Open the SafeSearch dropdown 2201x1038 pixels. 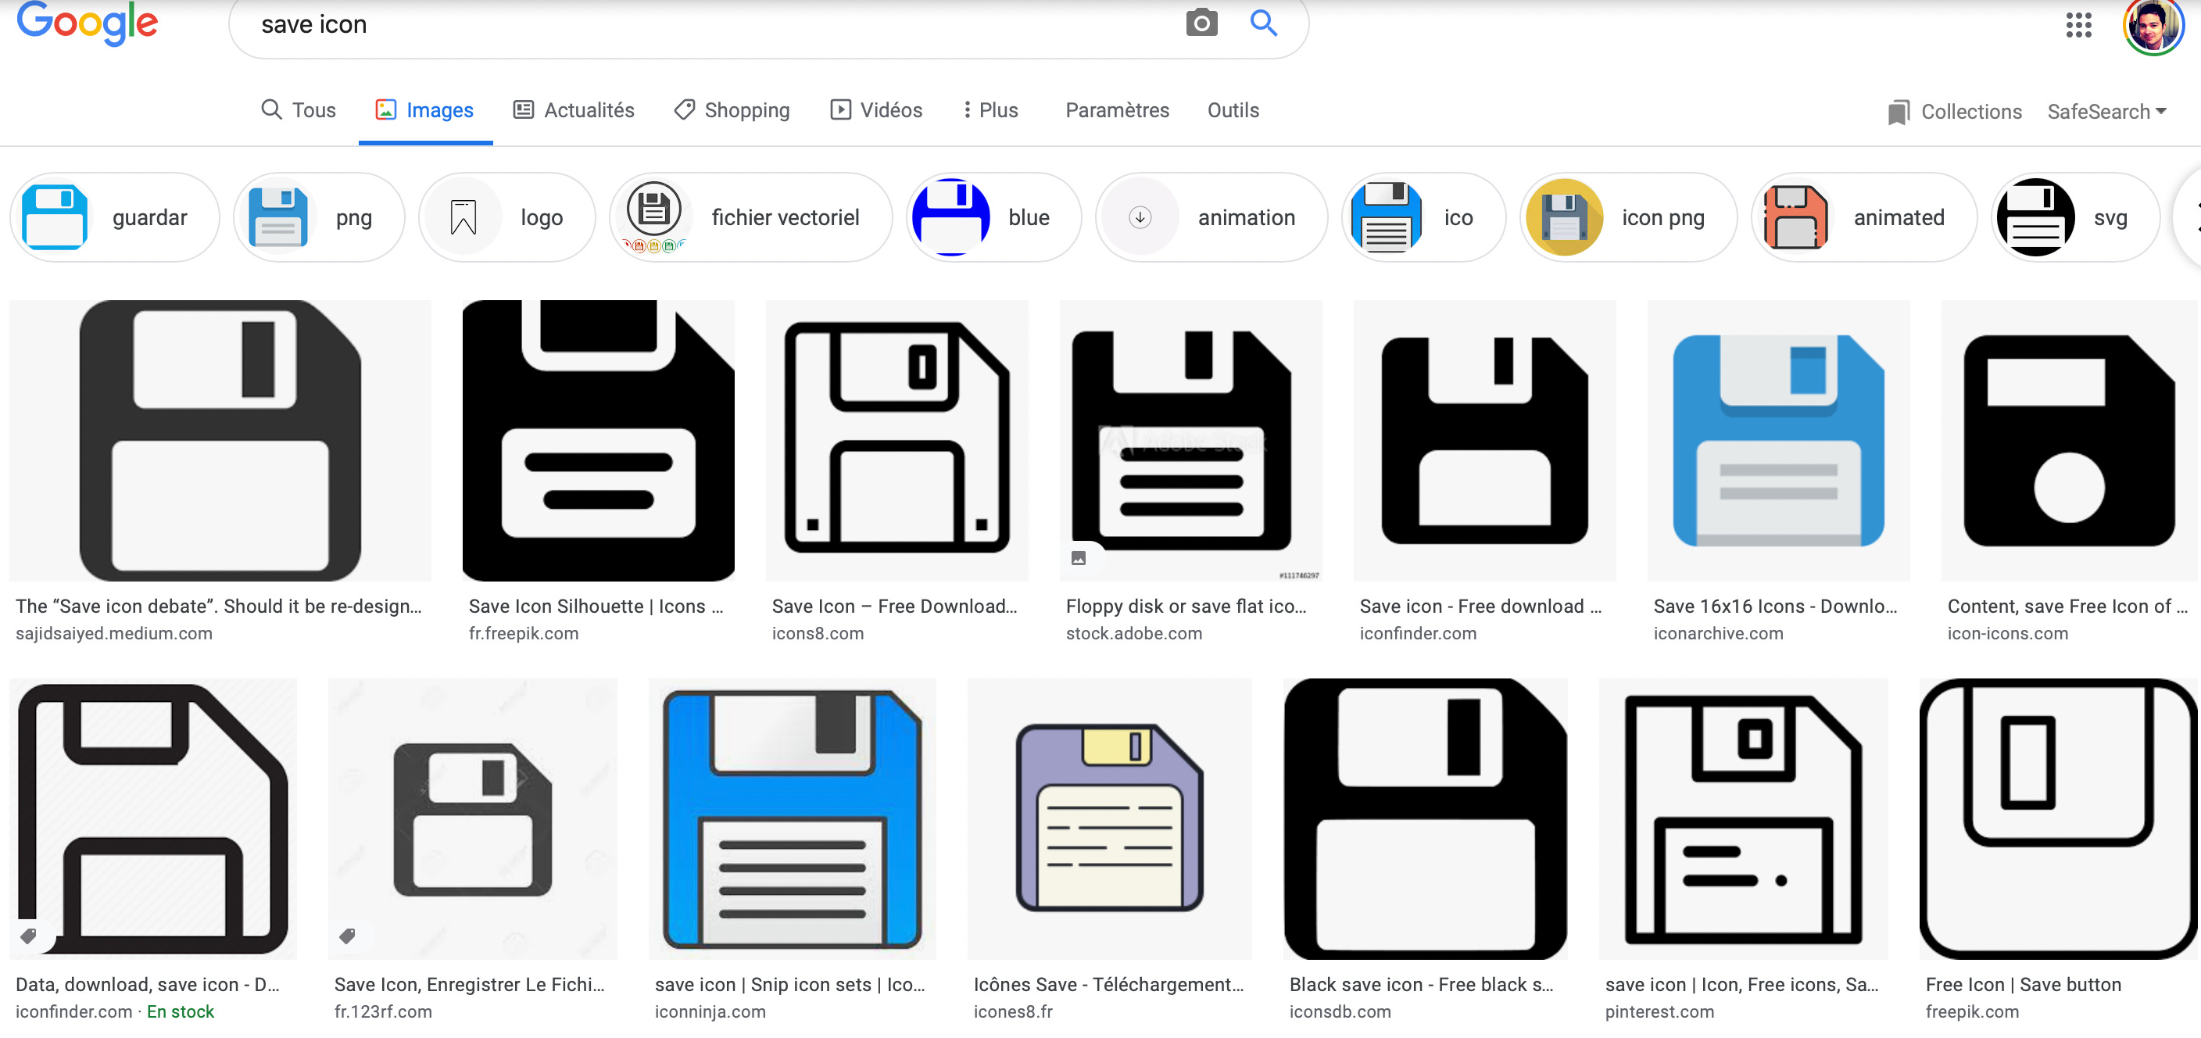pos(2106,112)
